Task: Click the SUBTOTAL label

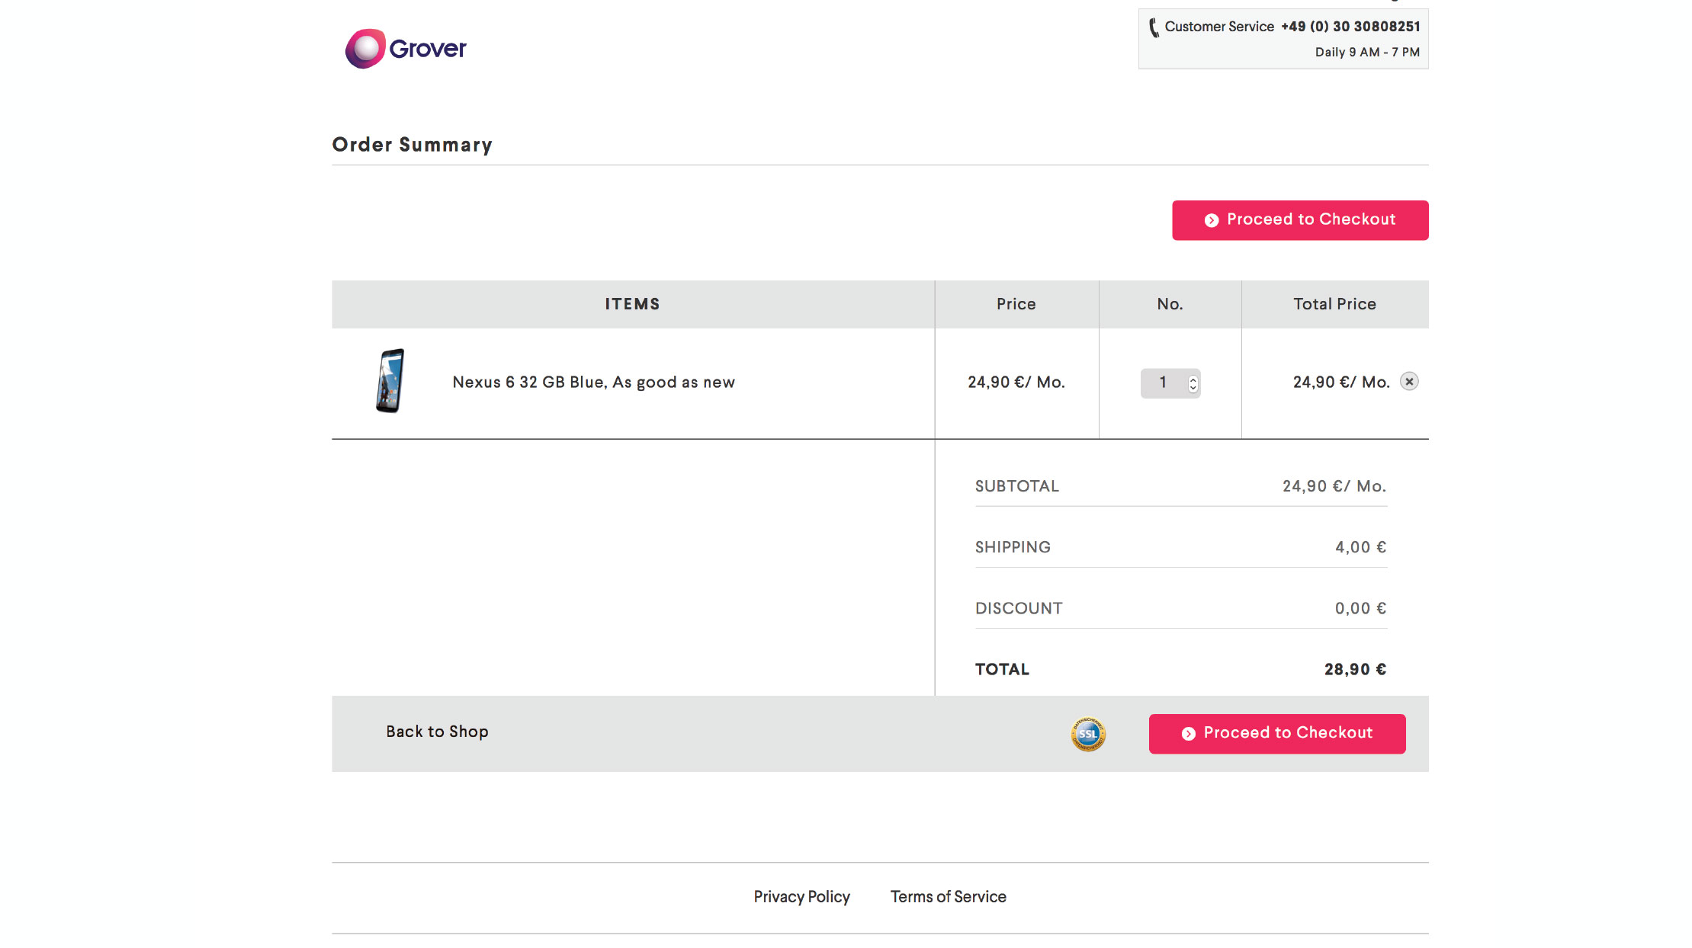Action: coord(1017,486)
